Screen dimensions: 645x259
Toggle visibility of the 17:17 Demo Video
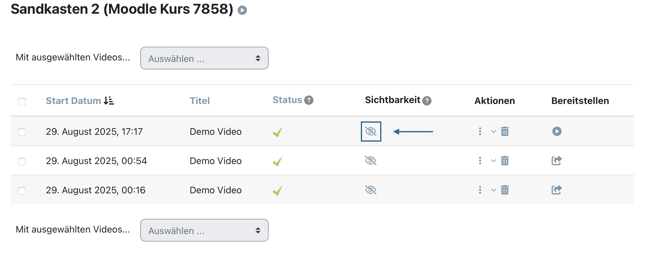[x=371, y=131]
